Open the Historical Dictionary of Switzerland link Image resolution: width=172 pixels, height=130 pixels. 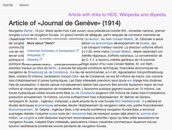[x=51, y=51]
